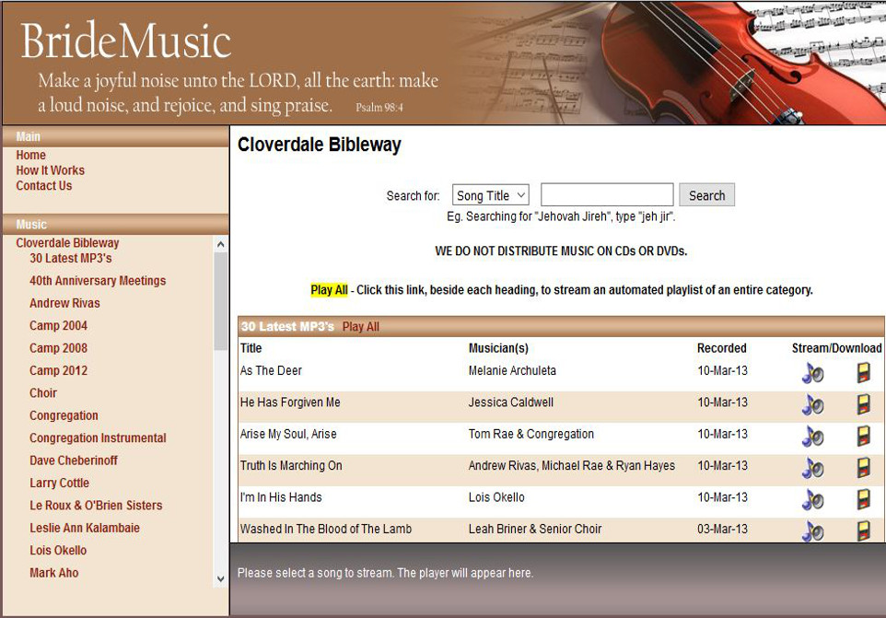Open Congregation Instrumental category
This screenshot has width=886, height=618.
98,438
